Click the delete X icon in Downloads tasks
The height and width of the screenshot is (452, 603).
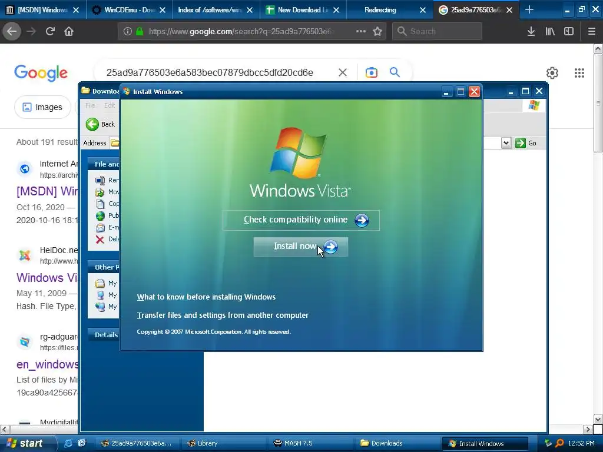(100, 240)
